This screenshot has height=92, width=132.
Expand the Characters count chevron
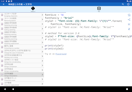point(42,79)
